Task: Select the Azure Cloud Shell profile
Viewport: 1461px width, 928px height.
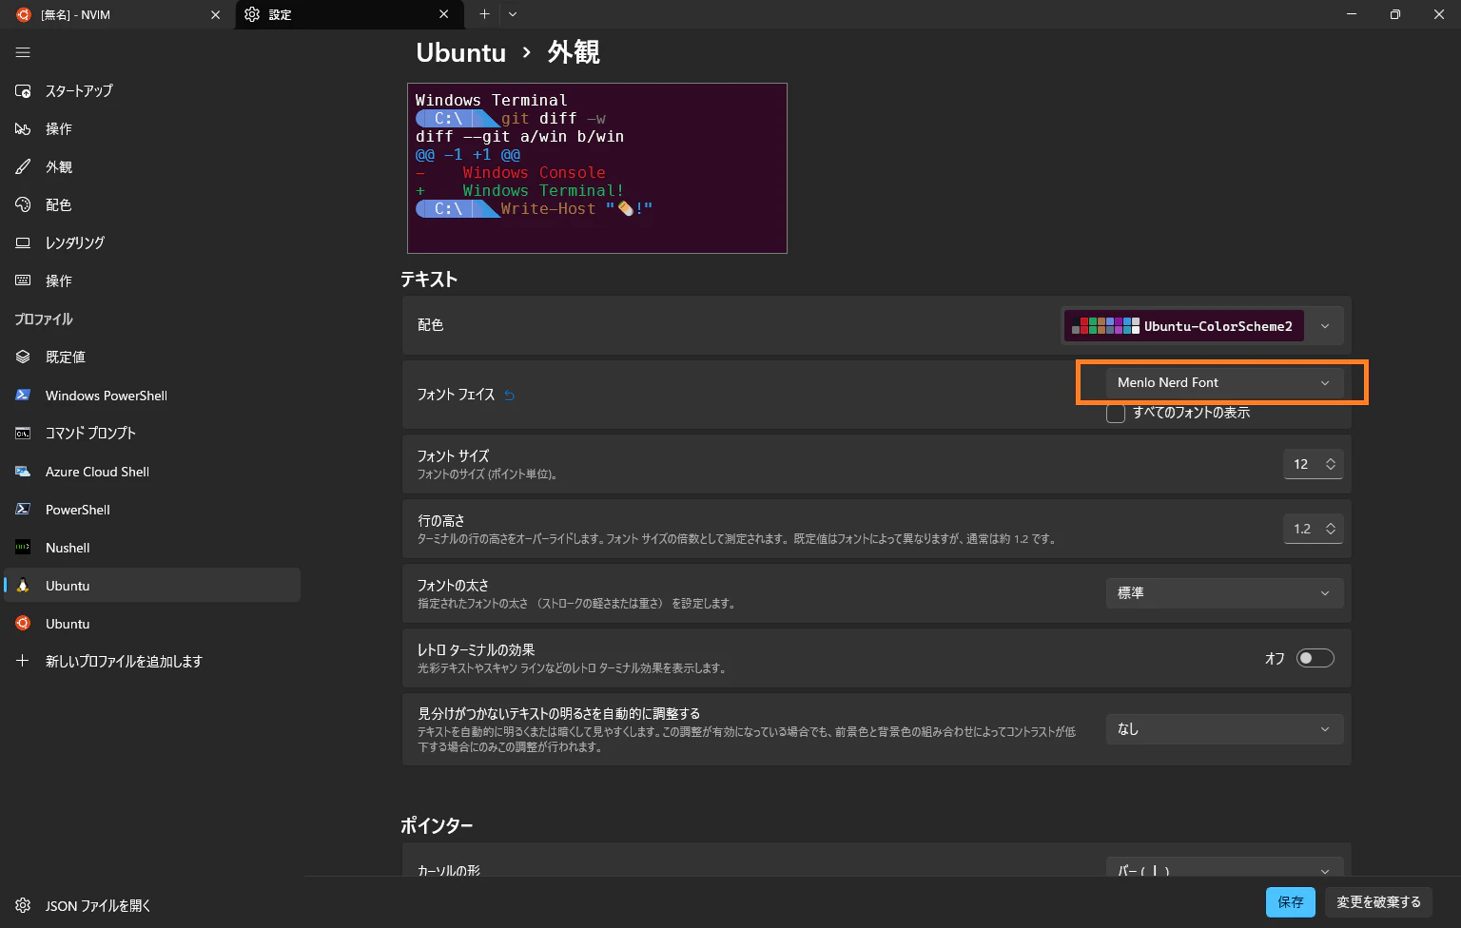Action: pos(152,472)
